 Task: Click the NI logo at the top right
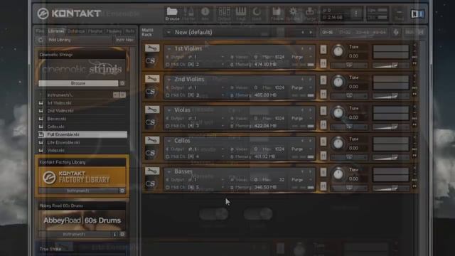coord(417,14)
